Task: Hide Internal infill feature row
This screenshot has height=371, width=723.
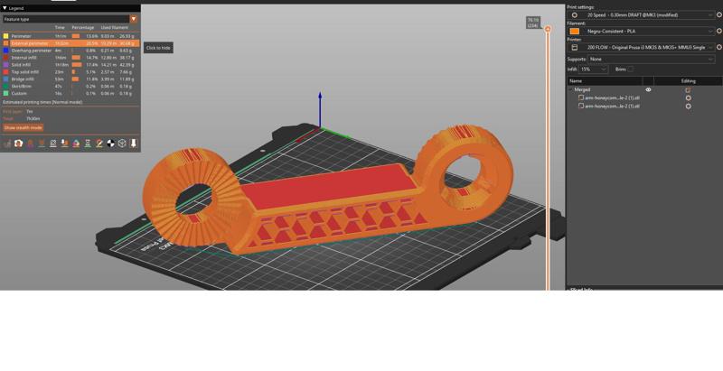Action: 70,58
